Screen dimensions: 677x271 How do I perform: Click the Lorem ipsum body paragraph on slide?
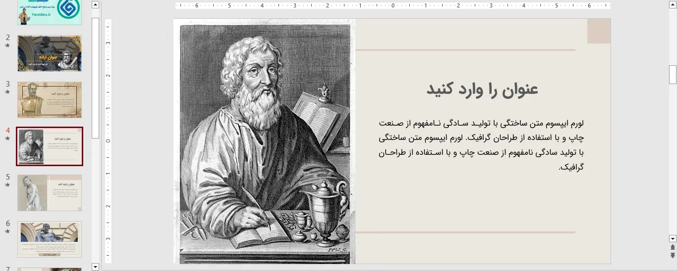[x=481, y=145]
